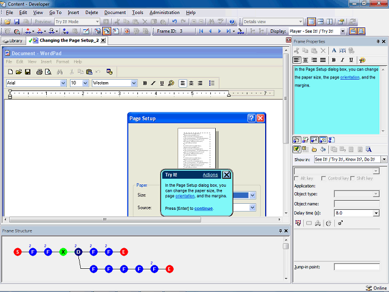
Task: Click the Page Setup help question button
Action: tap(251, 118)
